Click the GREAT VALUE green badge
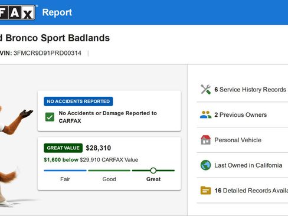The height and width of the screenshot is (216, 288). (x=63, y=148)
